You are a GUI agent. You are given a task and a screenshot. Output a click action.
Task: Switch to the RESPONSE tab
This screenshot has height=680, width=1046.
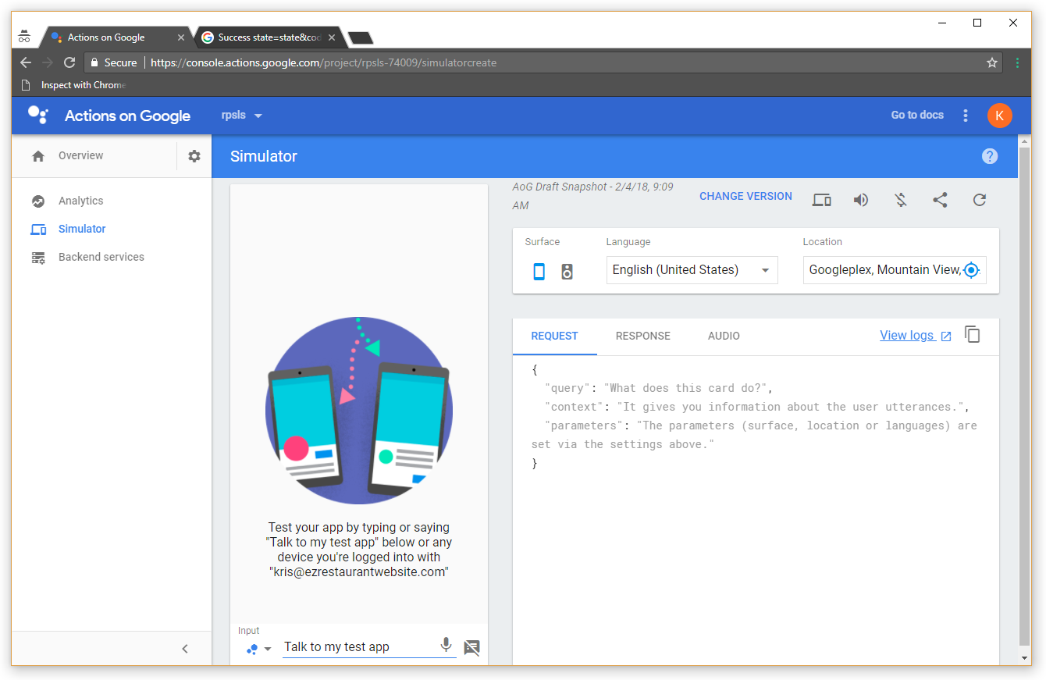tap(642, 336)
